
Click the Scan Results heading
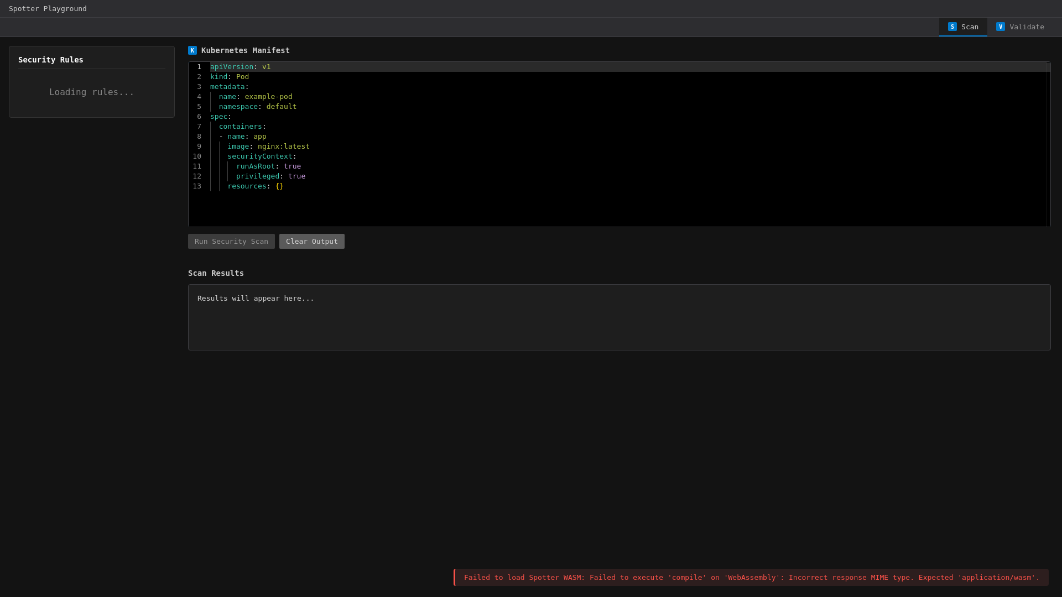[216, 274]
